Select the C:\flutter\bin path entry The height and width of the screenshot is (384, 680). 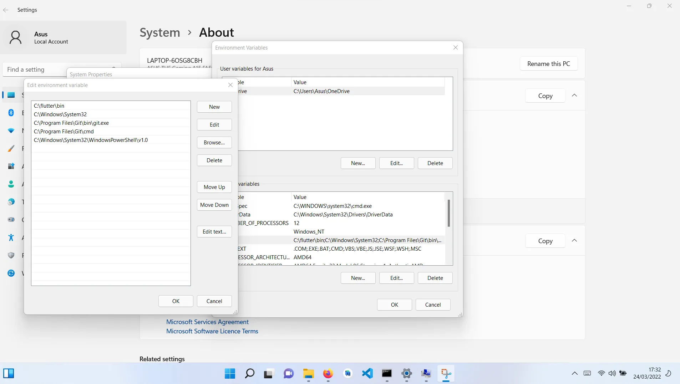[49, 106]
